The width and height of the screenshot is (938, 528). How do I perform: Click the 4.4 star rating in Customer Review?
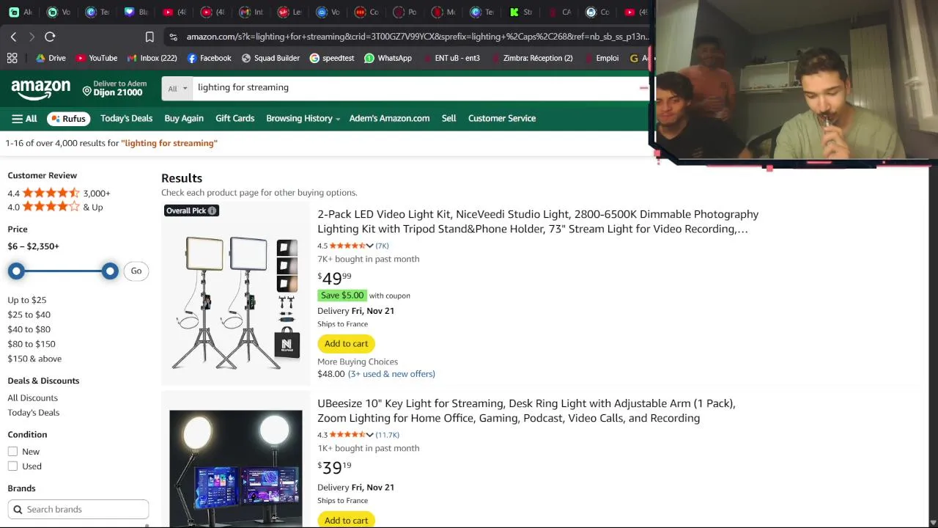[x=59, y=193]
